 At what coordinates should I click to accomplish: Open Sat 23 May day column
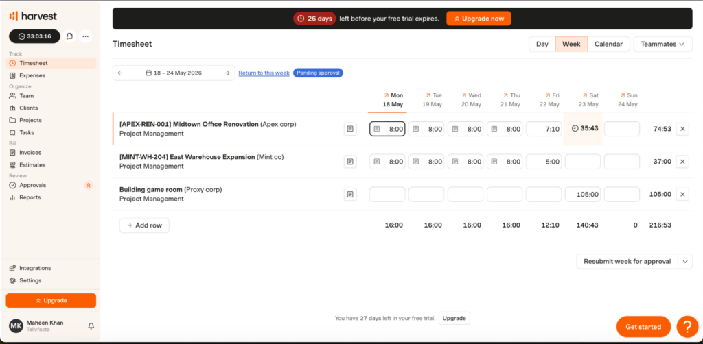(x=588, y=100)
